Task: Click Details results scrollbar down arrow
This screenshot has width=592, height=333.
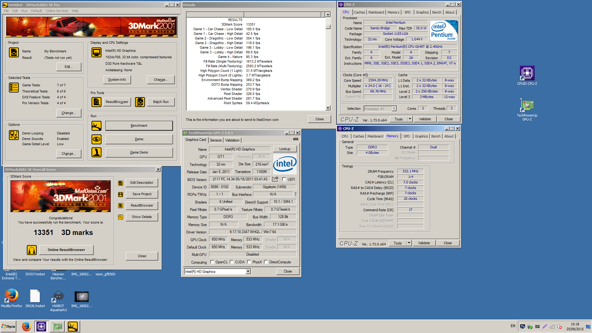Action: click(328, 108)
